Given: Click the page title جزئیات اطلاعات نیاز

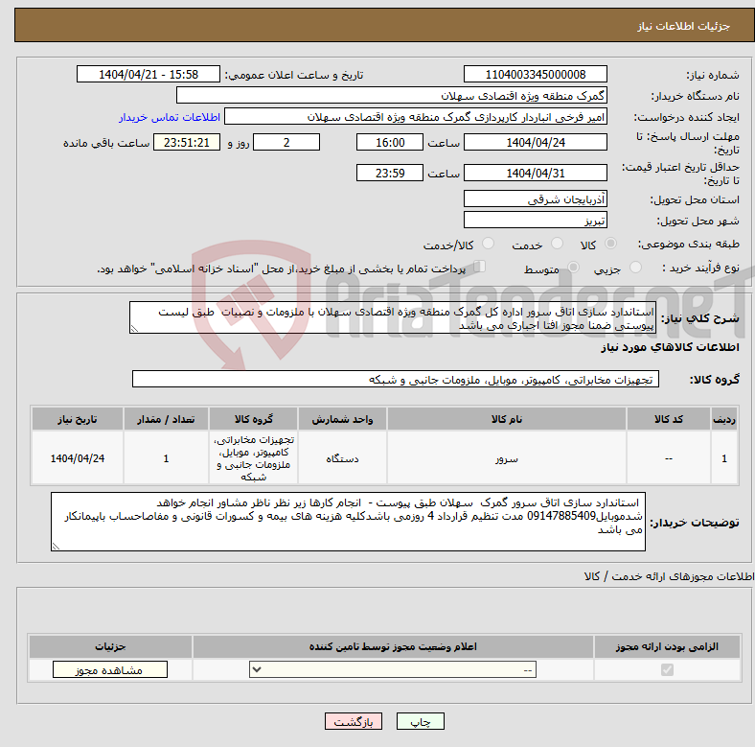Looking at the screenshot, I should (684, 26).
